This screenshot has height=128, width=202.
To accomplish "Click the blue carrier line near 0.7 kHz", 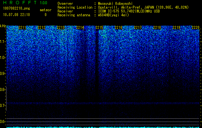I will click(x=103, y=103).
